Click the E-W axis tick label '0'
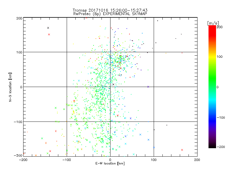The height and width of the screenshot is (174, 232). click(x=110, y=160)
